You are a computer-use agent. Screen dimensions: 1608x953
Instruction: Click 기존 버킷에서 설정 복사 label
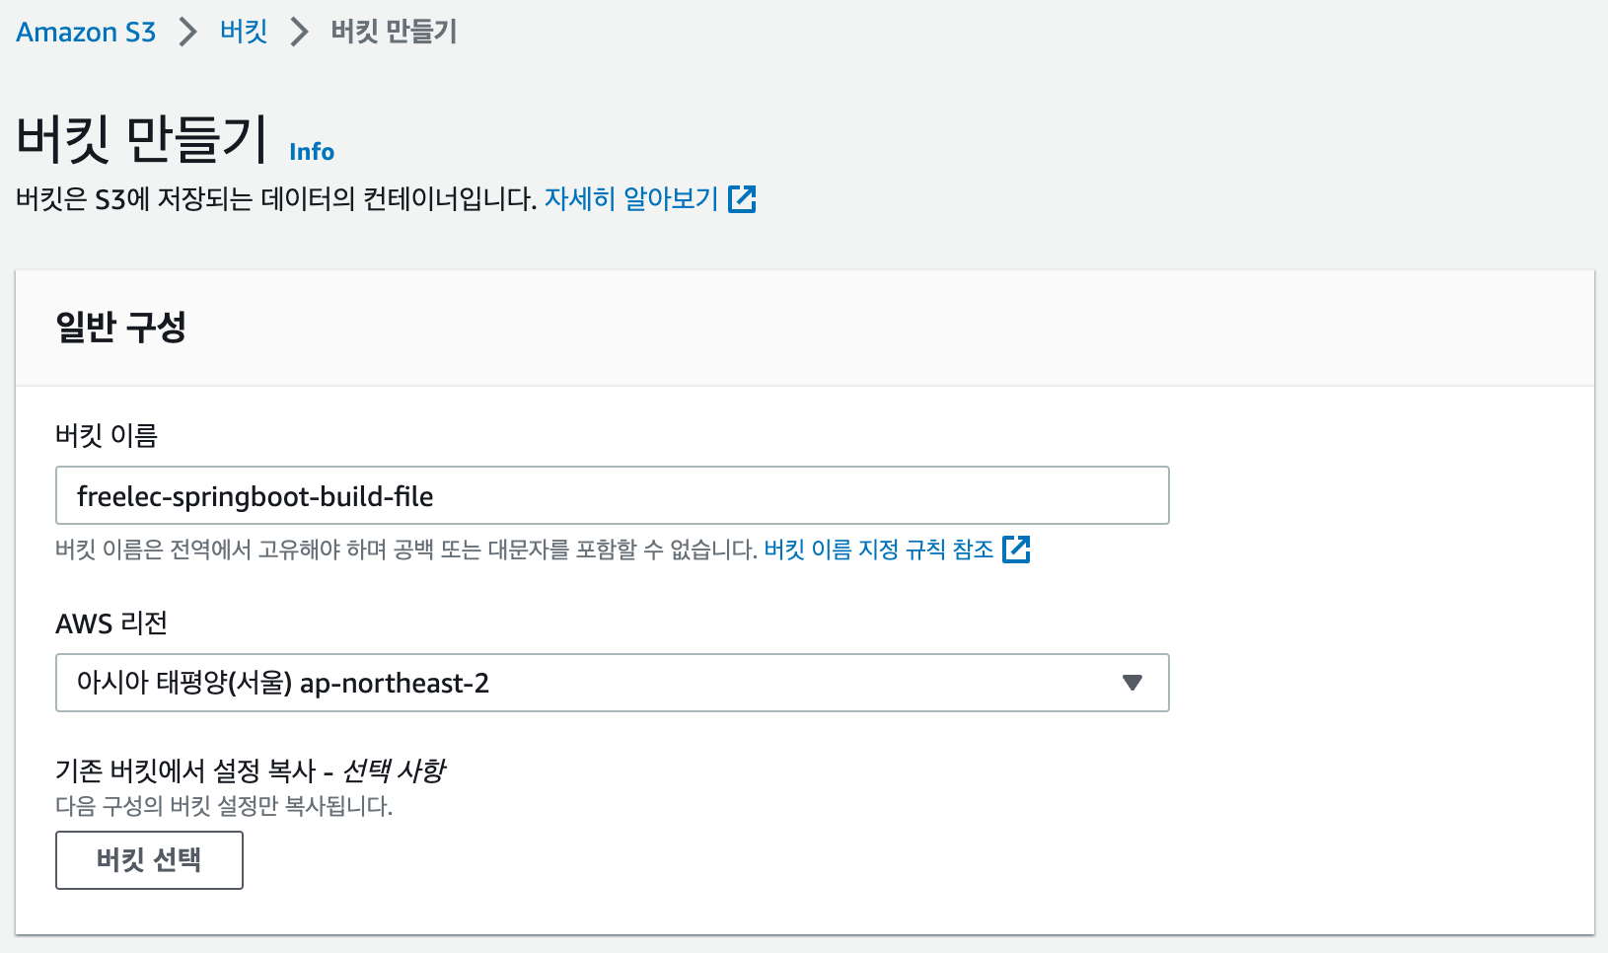[251, 770]
